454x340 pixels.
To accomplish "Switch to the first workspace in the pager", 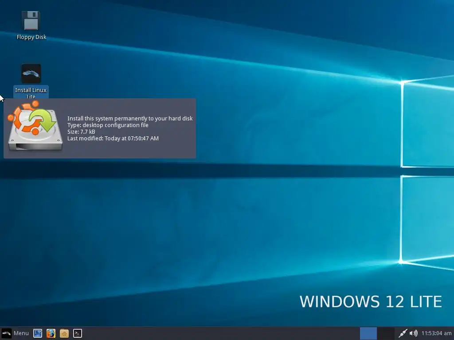I will tap(368, 333).
